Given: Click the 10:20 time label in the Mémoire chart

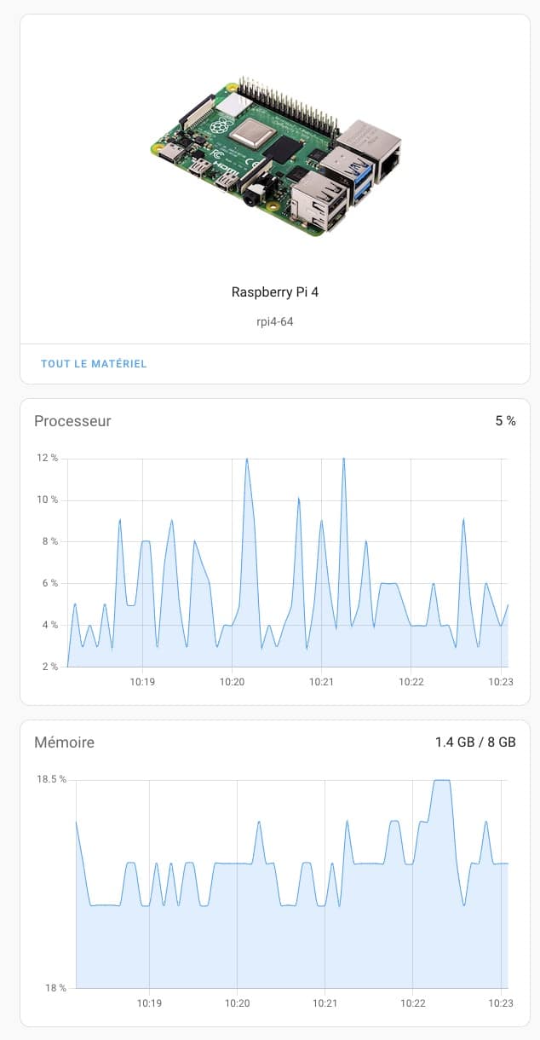Looking at the screenshot, I should point(237,1003).
